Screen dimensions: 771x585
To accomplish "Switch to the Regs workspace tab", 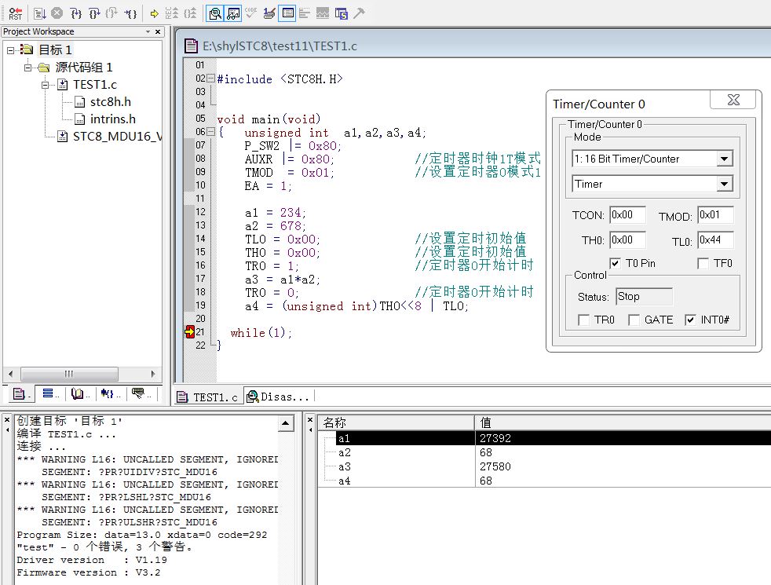I will click(x=50, y=393).
